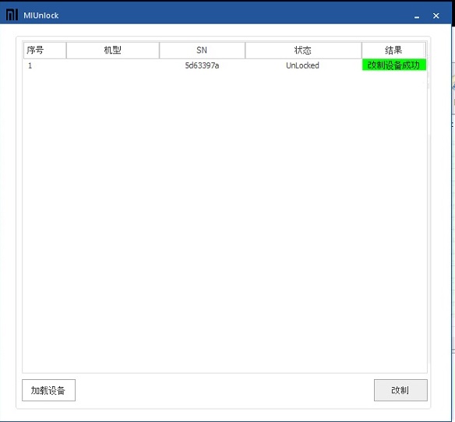Screen dimensions: 455x422
Task: Click the MIUnlock title text
Action: tap(41, 16)
